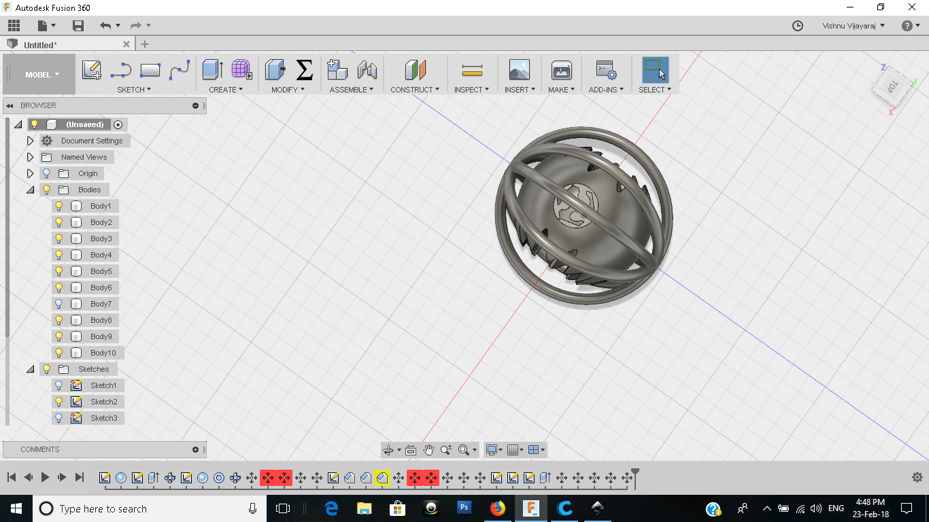This screenshot has width=929, height=522.
Task: Open the CREATE menu
Action: [226, 90]
